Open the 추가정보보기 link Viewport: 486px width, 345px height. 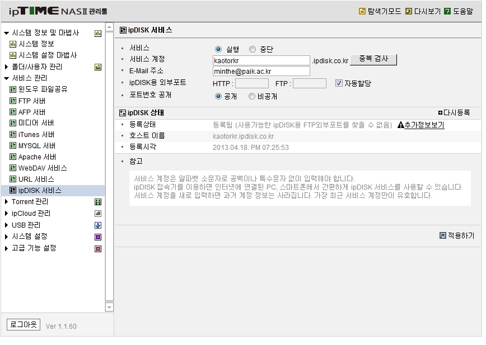click(x=424, y=125)
